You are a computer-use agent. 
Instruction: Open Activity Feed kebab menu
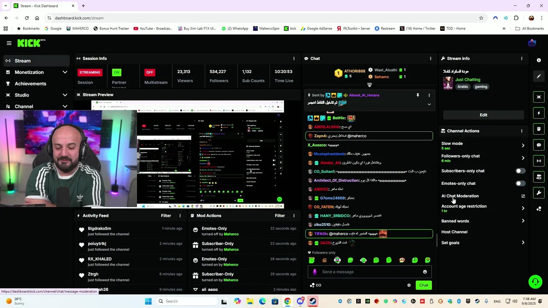pos(180,216)
